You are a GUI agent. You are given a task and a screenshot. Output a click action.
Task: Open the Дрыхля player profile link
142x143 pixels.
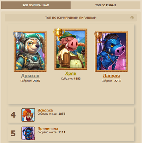[x=30, y=76]
